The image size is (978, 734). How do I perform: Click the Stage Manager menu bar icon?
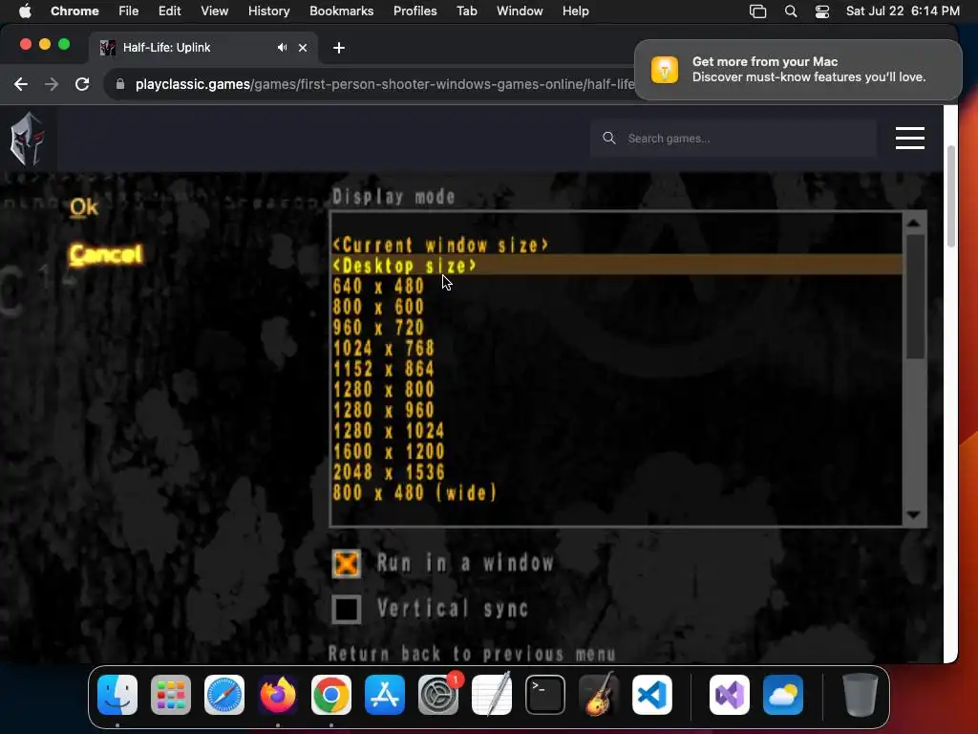pos(757,11)
